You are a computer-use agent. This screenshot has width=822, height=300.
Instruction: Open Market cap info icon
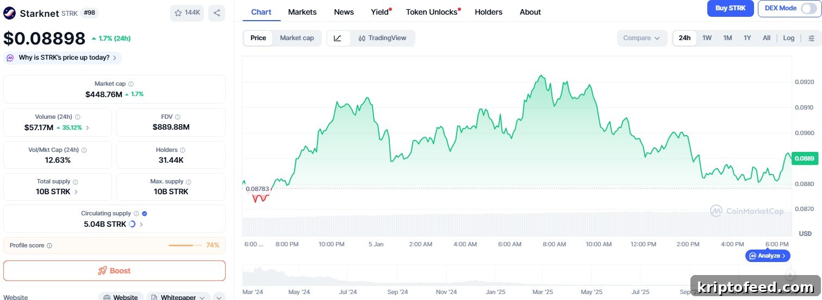tap(131, 84)
